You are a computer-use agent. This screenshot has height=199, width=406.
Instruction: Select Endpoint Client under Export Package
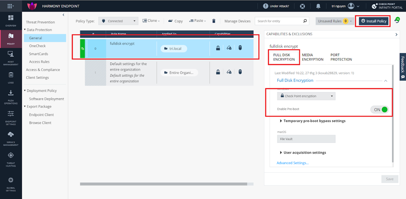41,115
